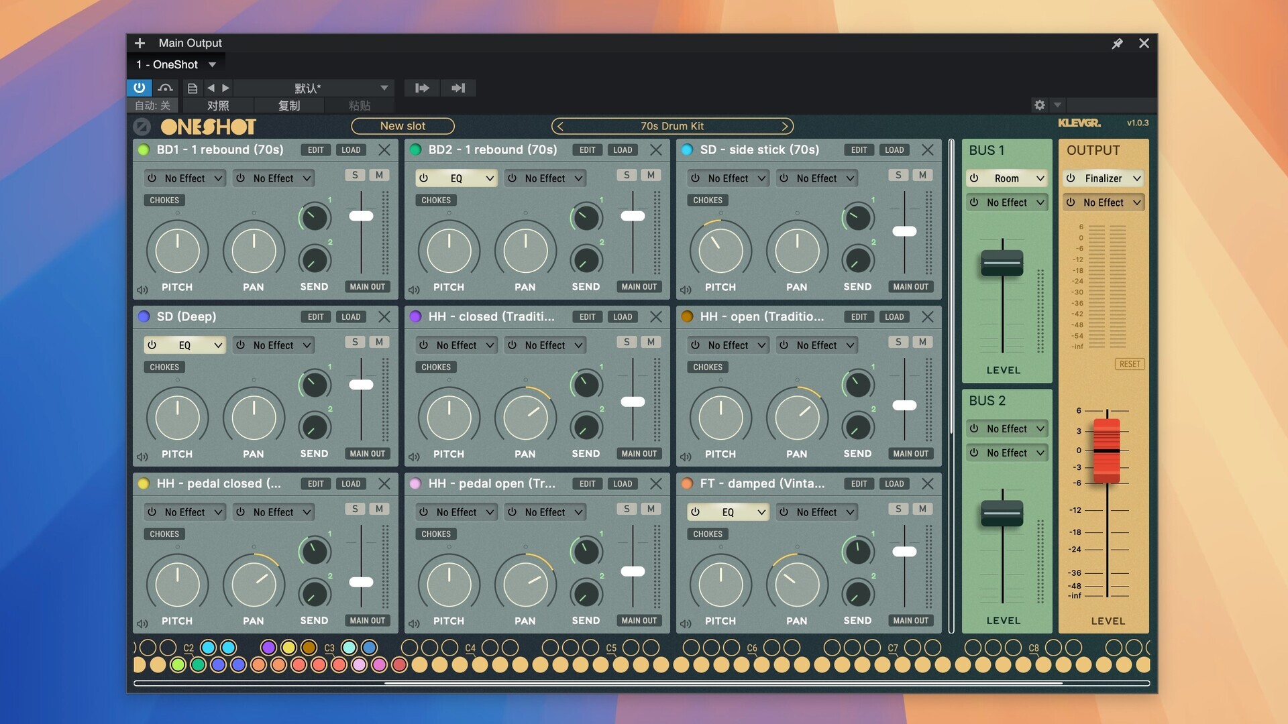The height and width of the screenshot is (724, 1288).
Task: Open the BD2 EQ effect dropdown
Action: 457,178
